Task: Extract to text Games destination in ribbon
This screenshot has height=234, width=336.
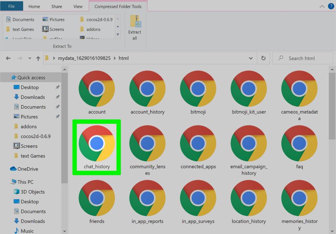Action: [20, 29]
